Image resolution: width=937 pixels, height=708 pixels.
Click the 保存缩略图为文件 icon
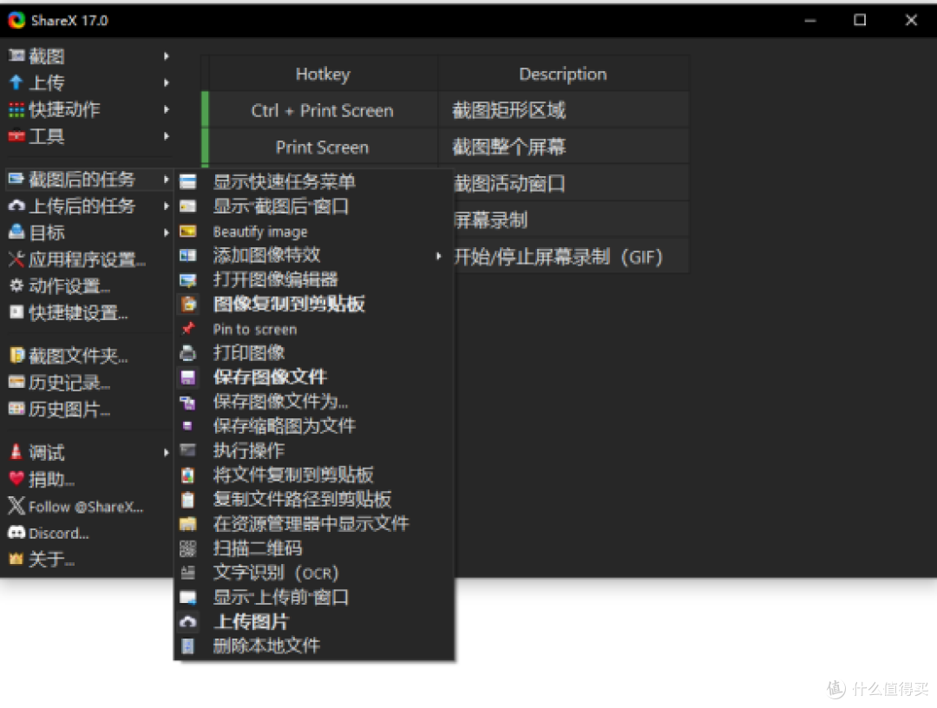point(187,426)
